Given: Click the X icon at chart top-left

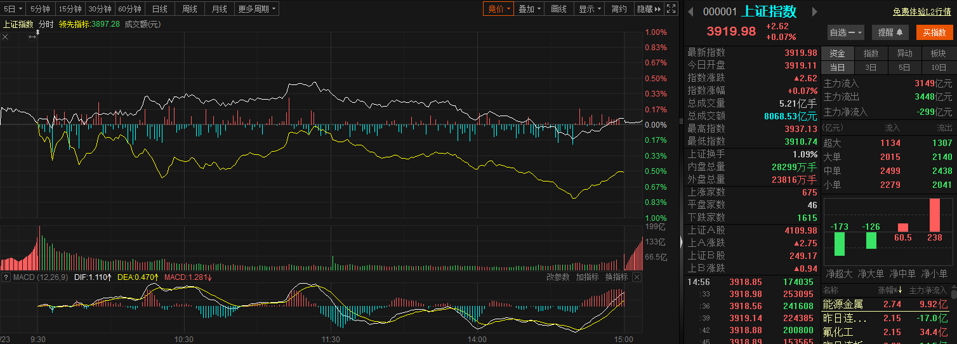Looking at the screenshot, I should [x=6, y=37].
